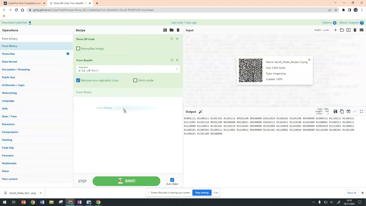366x206 pixels.
Task: Replace input with output
Action: coord(348,112)
